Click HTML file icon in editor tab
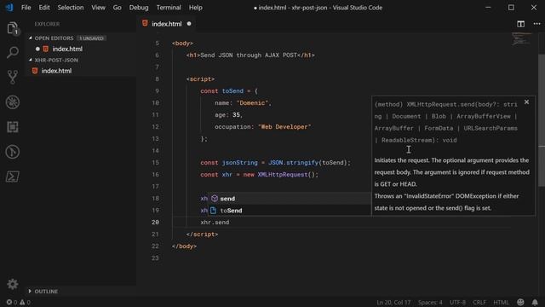The image size is (545, 307). [x=145, y=23]
